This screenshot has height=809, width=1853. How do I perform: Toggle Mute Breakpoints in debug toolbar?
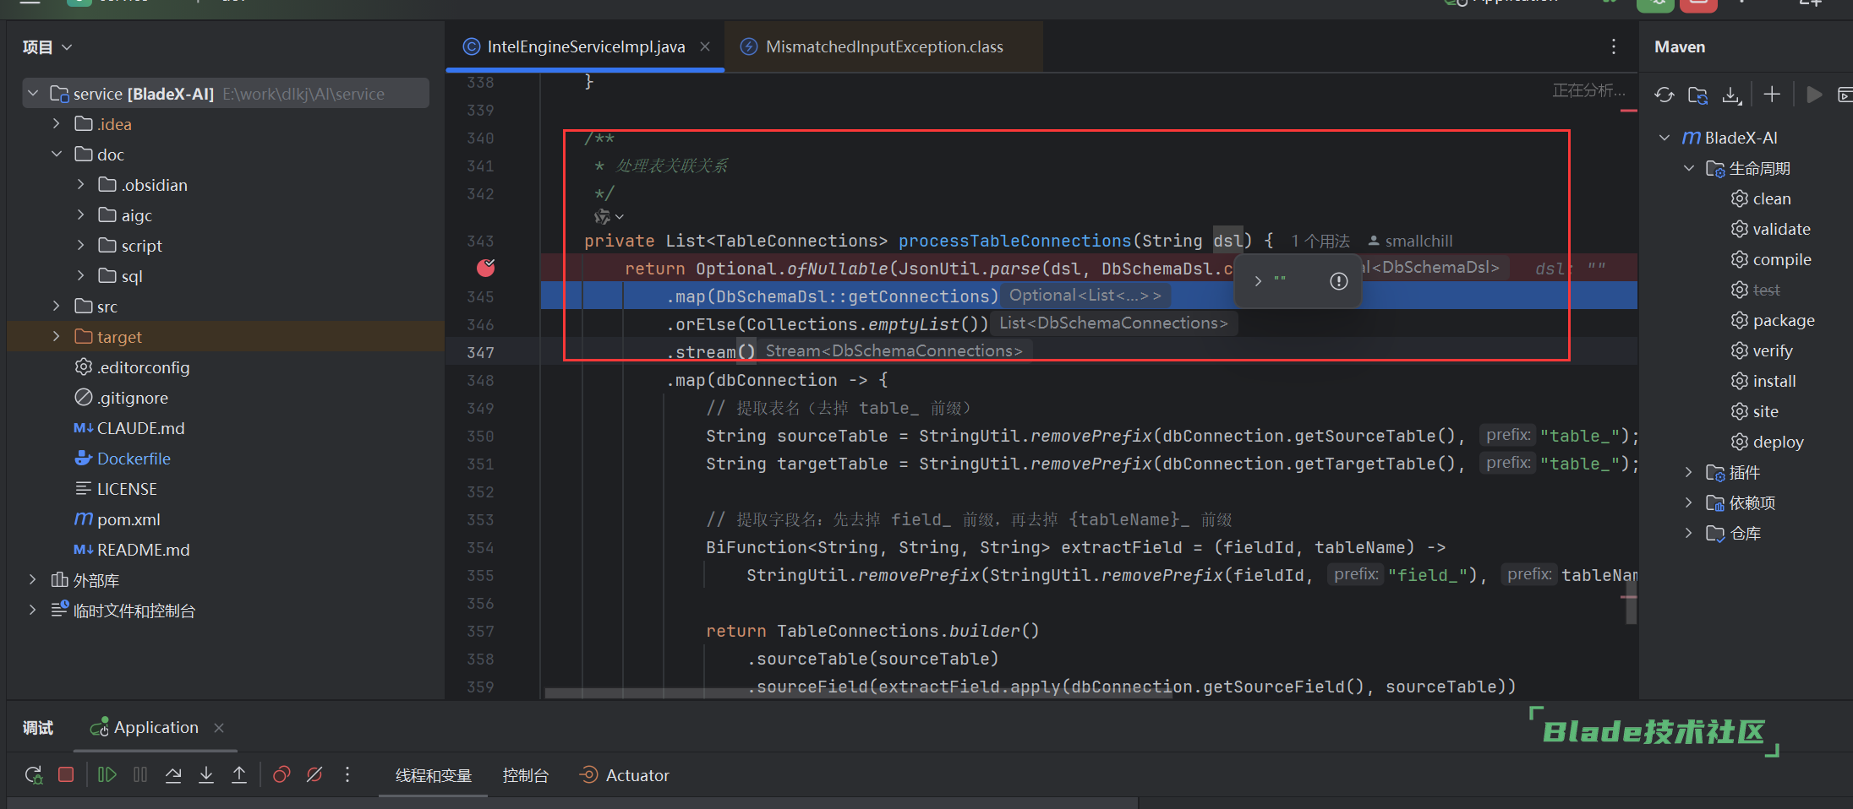point(314,775)
